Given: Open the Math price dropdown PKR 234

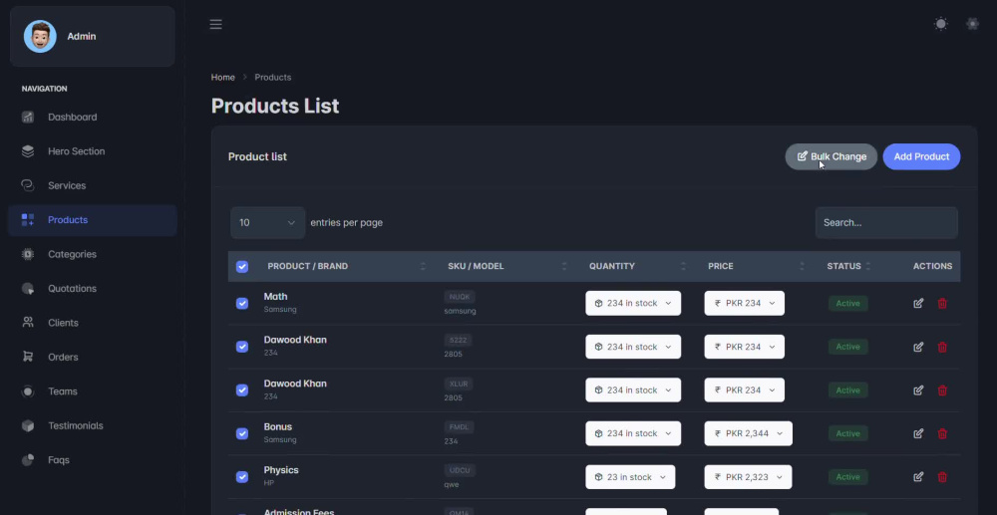Looking at the screenshot, I should [x=745, y=303].
